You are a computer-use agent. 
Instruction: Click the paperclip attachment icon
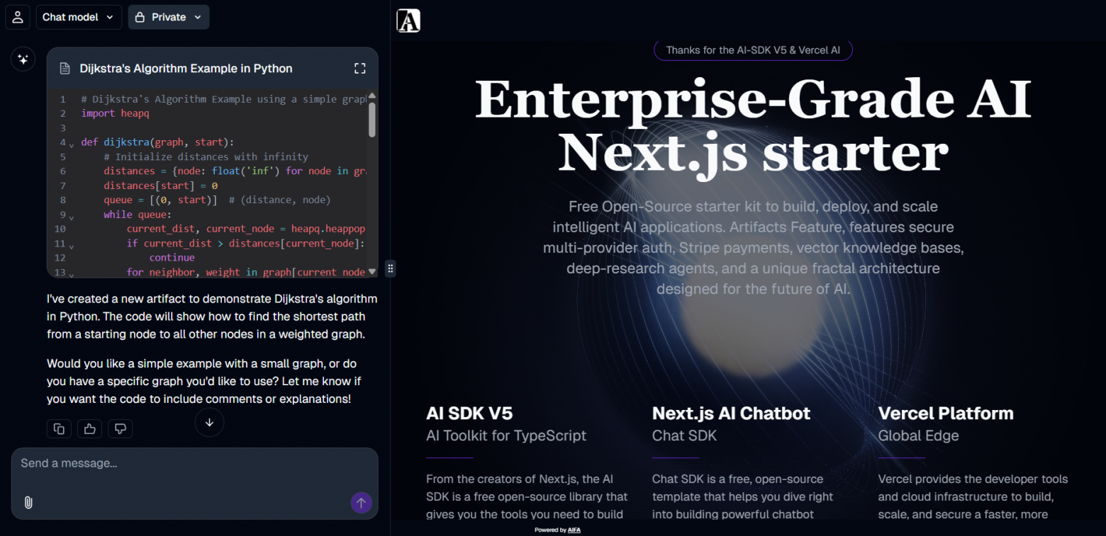point(28,502)
